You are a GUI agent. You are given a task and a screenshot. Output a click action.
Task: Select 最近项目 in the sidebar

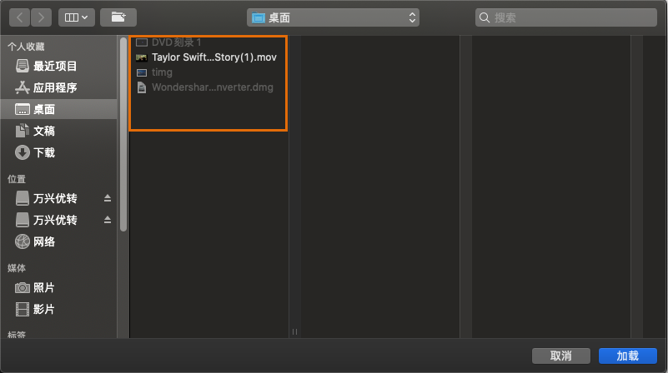pos(55,67)
